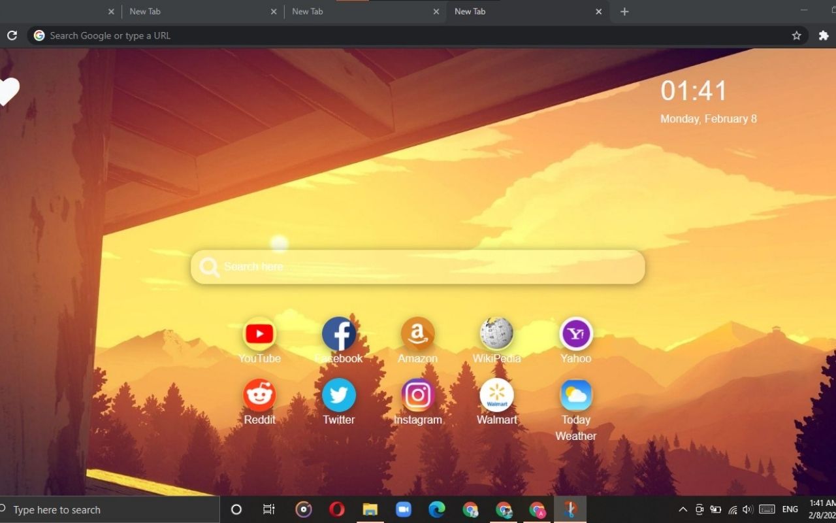The width and height of the screenshot is (836, 523).
Task: Open the Instagram shortcut
Action: tap(417, 394)
